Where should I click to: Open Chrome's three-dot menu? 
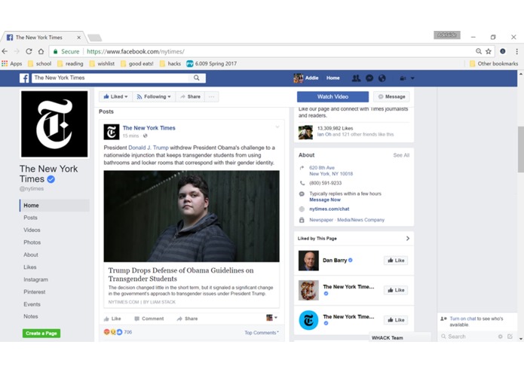pos(516,51)
